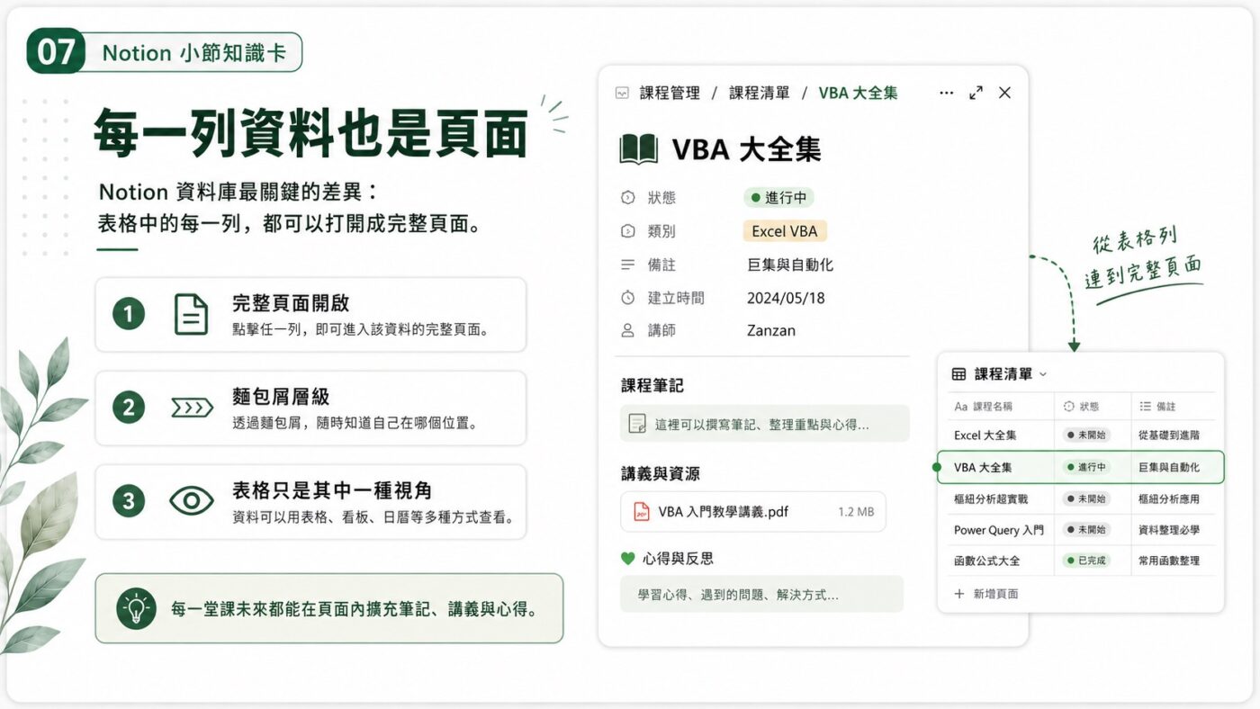Click the breadcrumb icon before 課程管理
The width and height of the screenshot is (1260, 709).
pos(622,93)
